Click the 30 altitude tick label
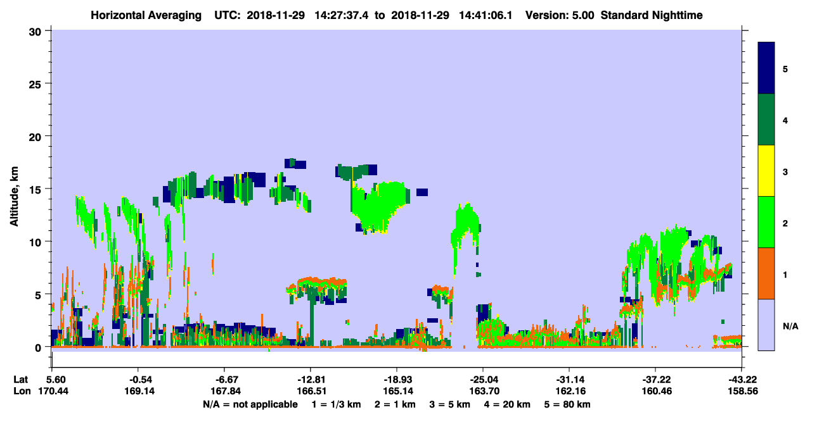Screen dimensions: 824x422 [x=37, y=31]
